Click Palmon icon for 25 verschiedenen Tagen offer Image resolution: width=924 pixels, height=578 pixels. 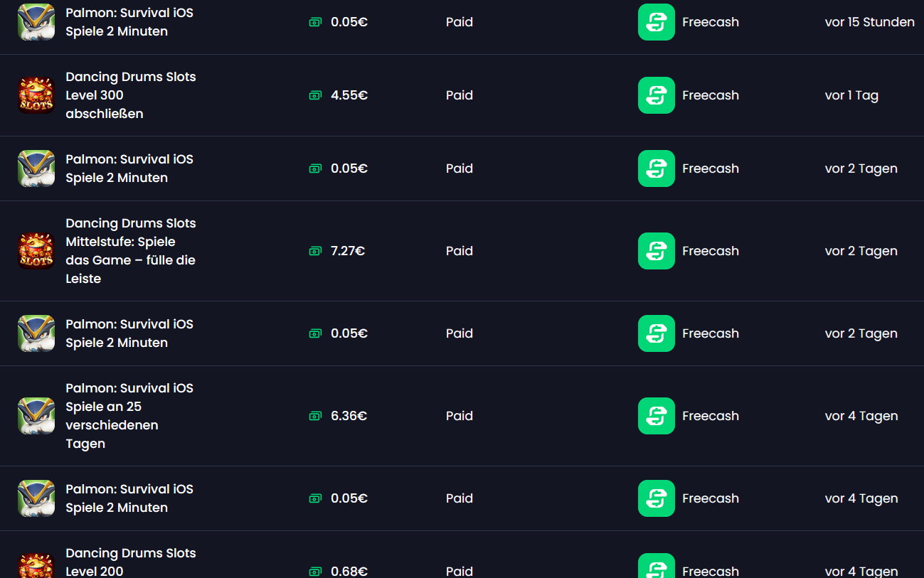[36, 416]
